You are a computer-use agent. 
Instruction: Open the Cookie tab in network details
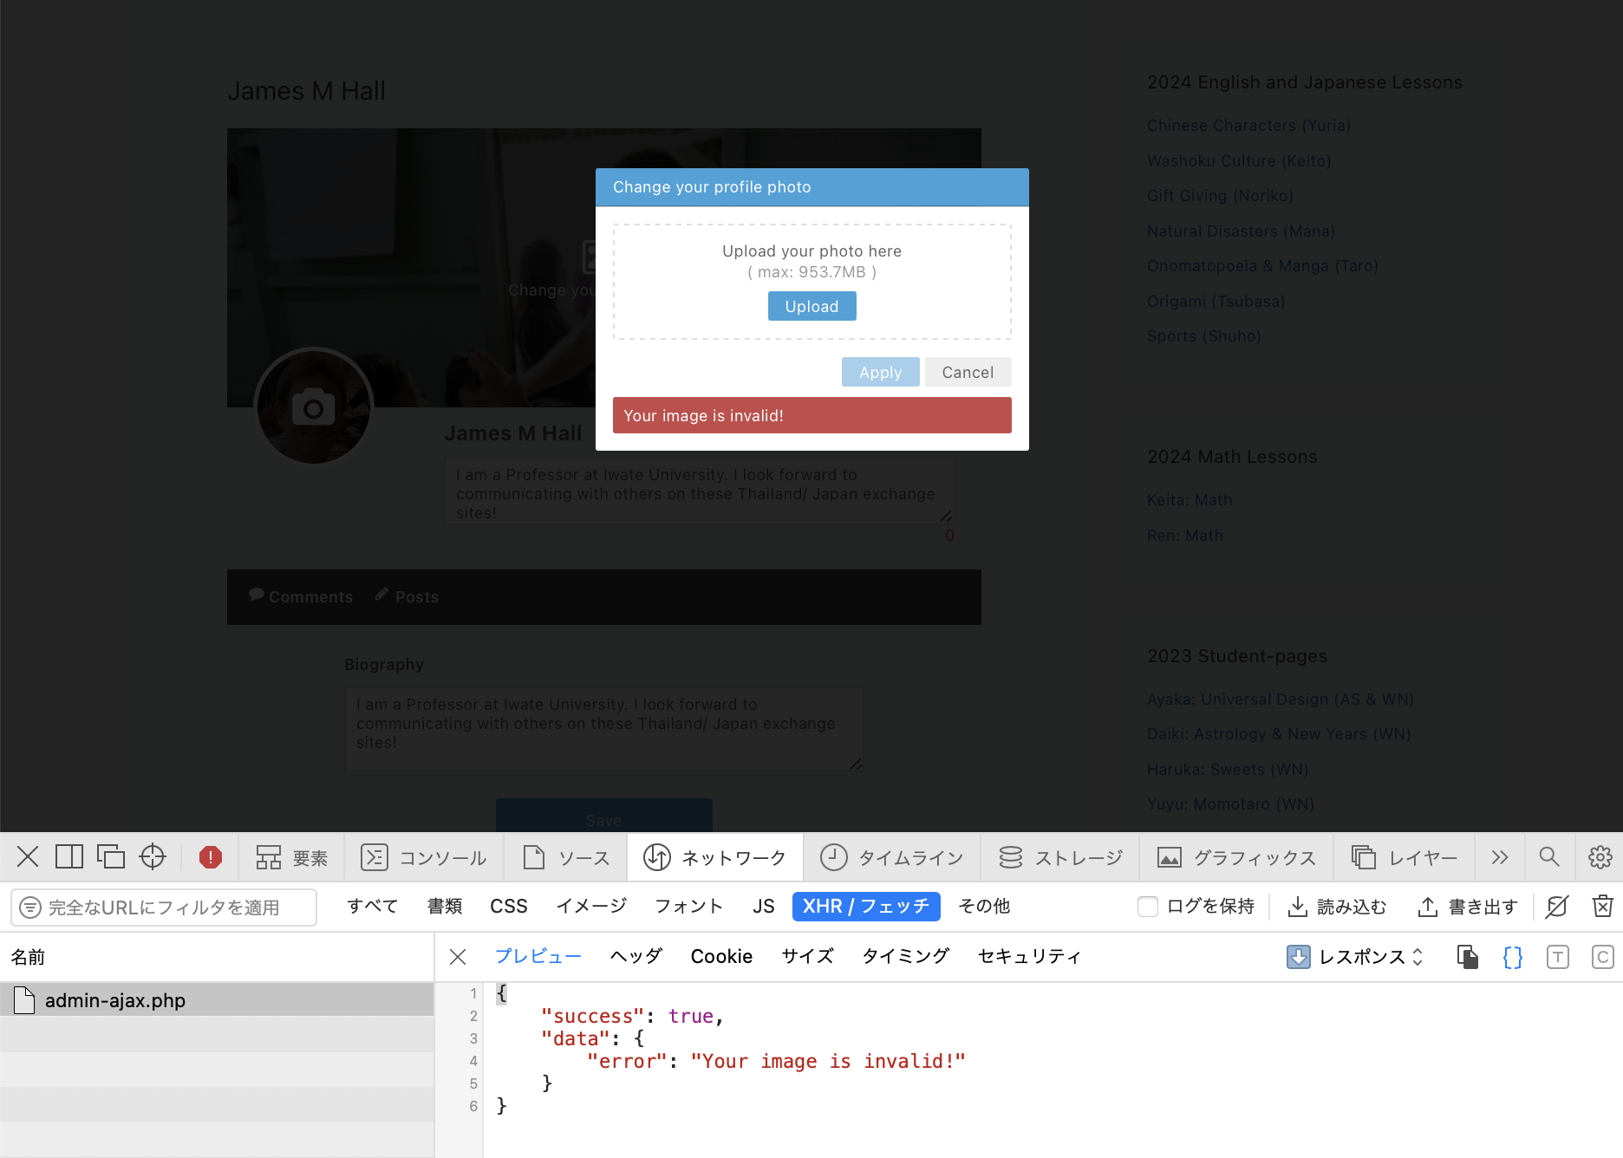click(721, 956)
